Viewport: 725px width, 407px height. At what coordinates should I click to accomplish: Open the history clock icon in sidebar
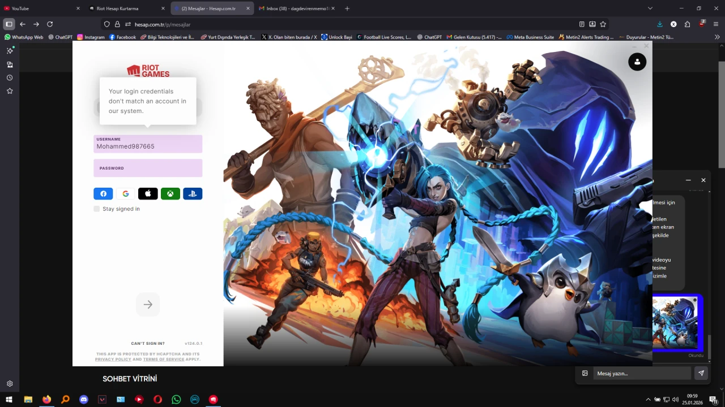pos(10,77)
